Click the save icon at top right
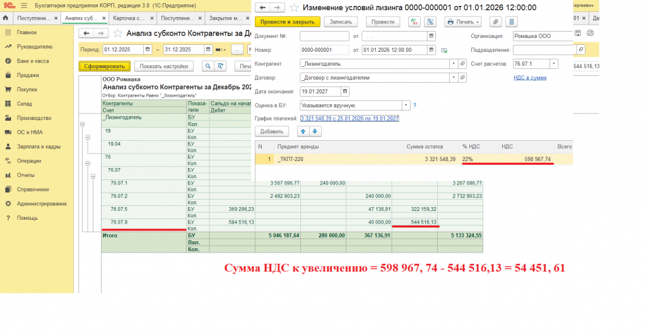This screenshot has width=646, height=336. pos(578,33)
